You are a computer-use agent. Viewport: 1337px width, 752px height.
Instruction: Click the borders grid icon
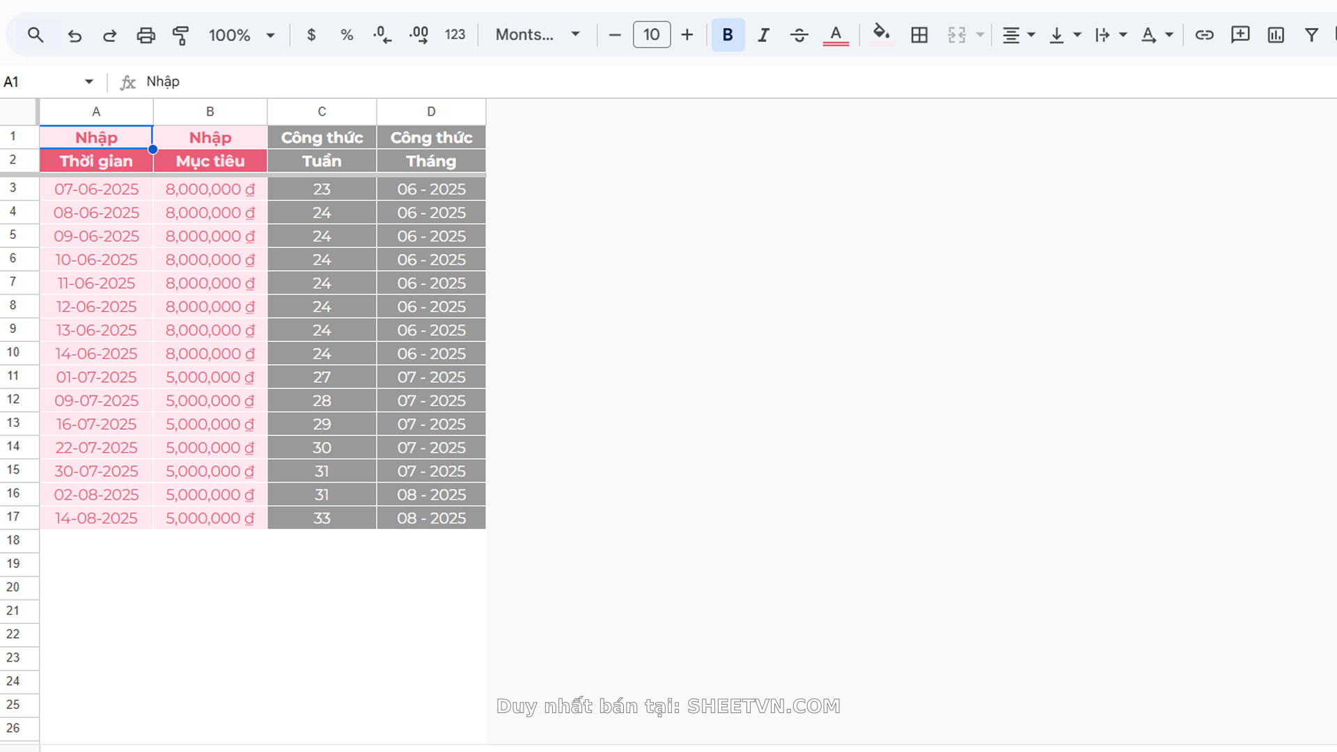[919, 35]
